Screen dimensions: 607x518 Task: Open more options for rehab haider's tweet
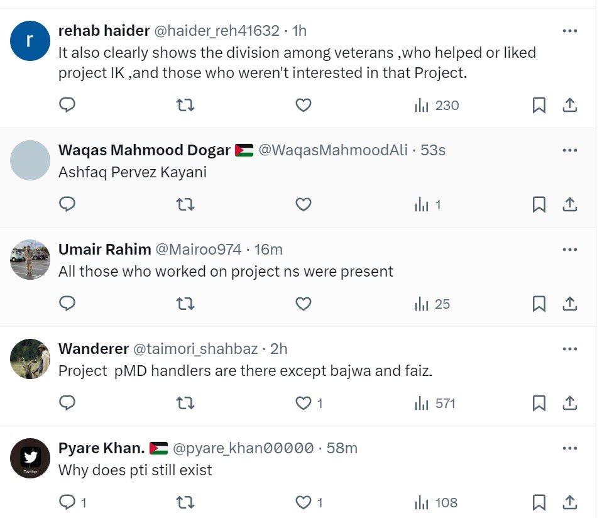coord(569,31)
